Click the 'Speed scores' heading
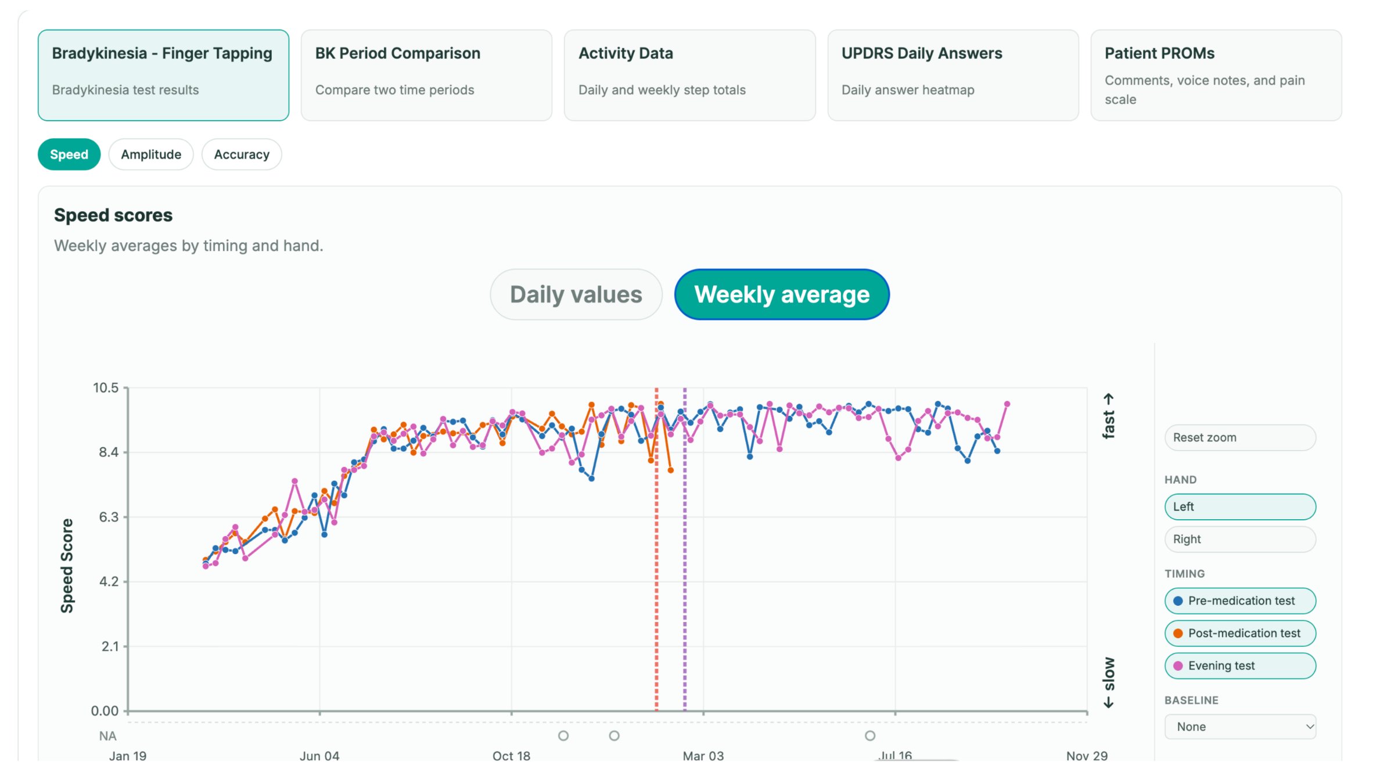The image size is (1394, 784). (113, 215)
